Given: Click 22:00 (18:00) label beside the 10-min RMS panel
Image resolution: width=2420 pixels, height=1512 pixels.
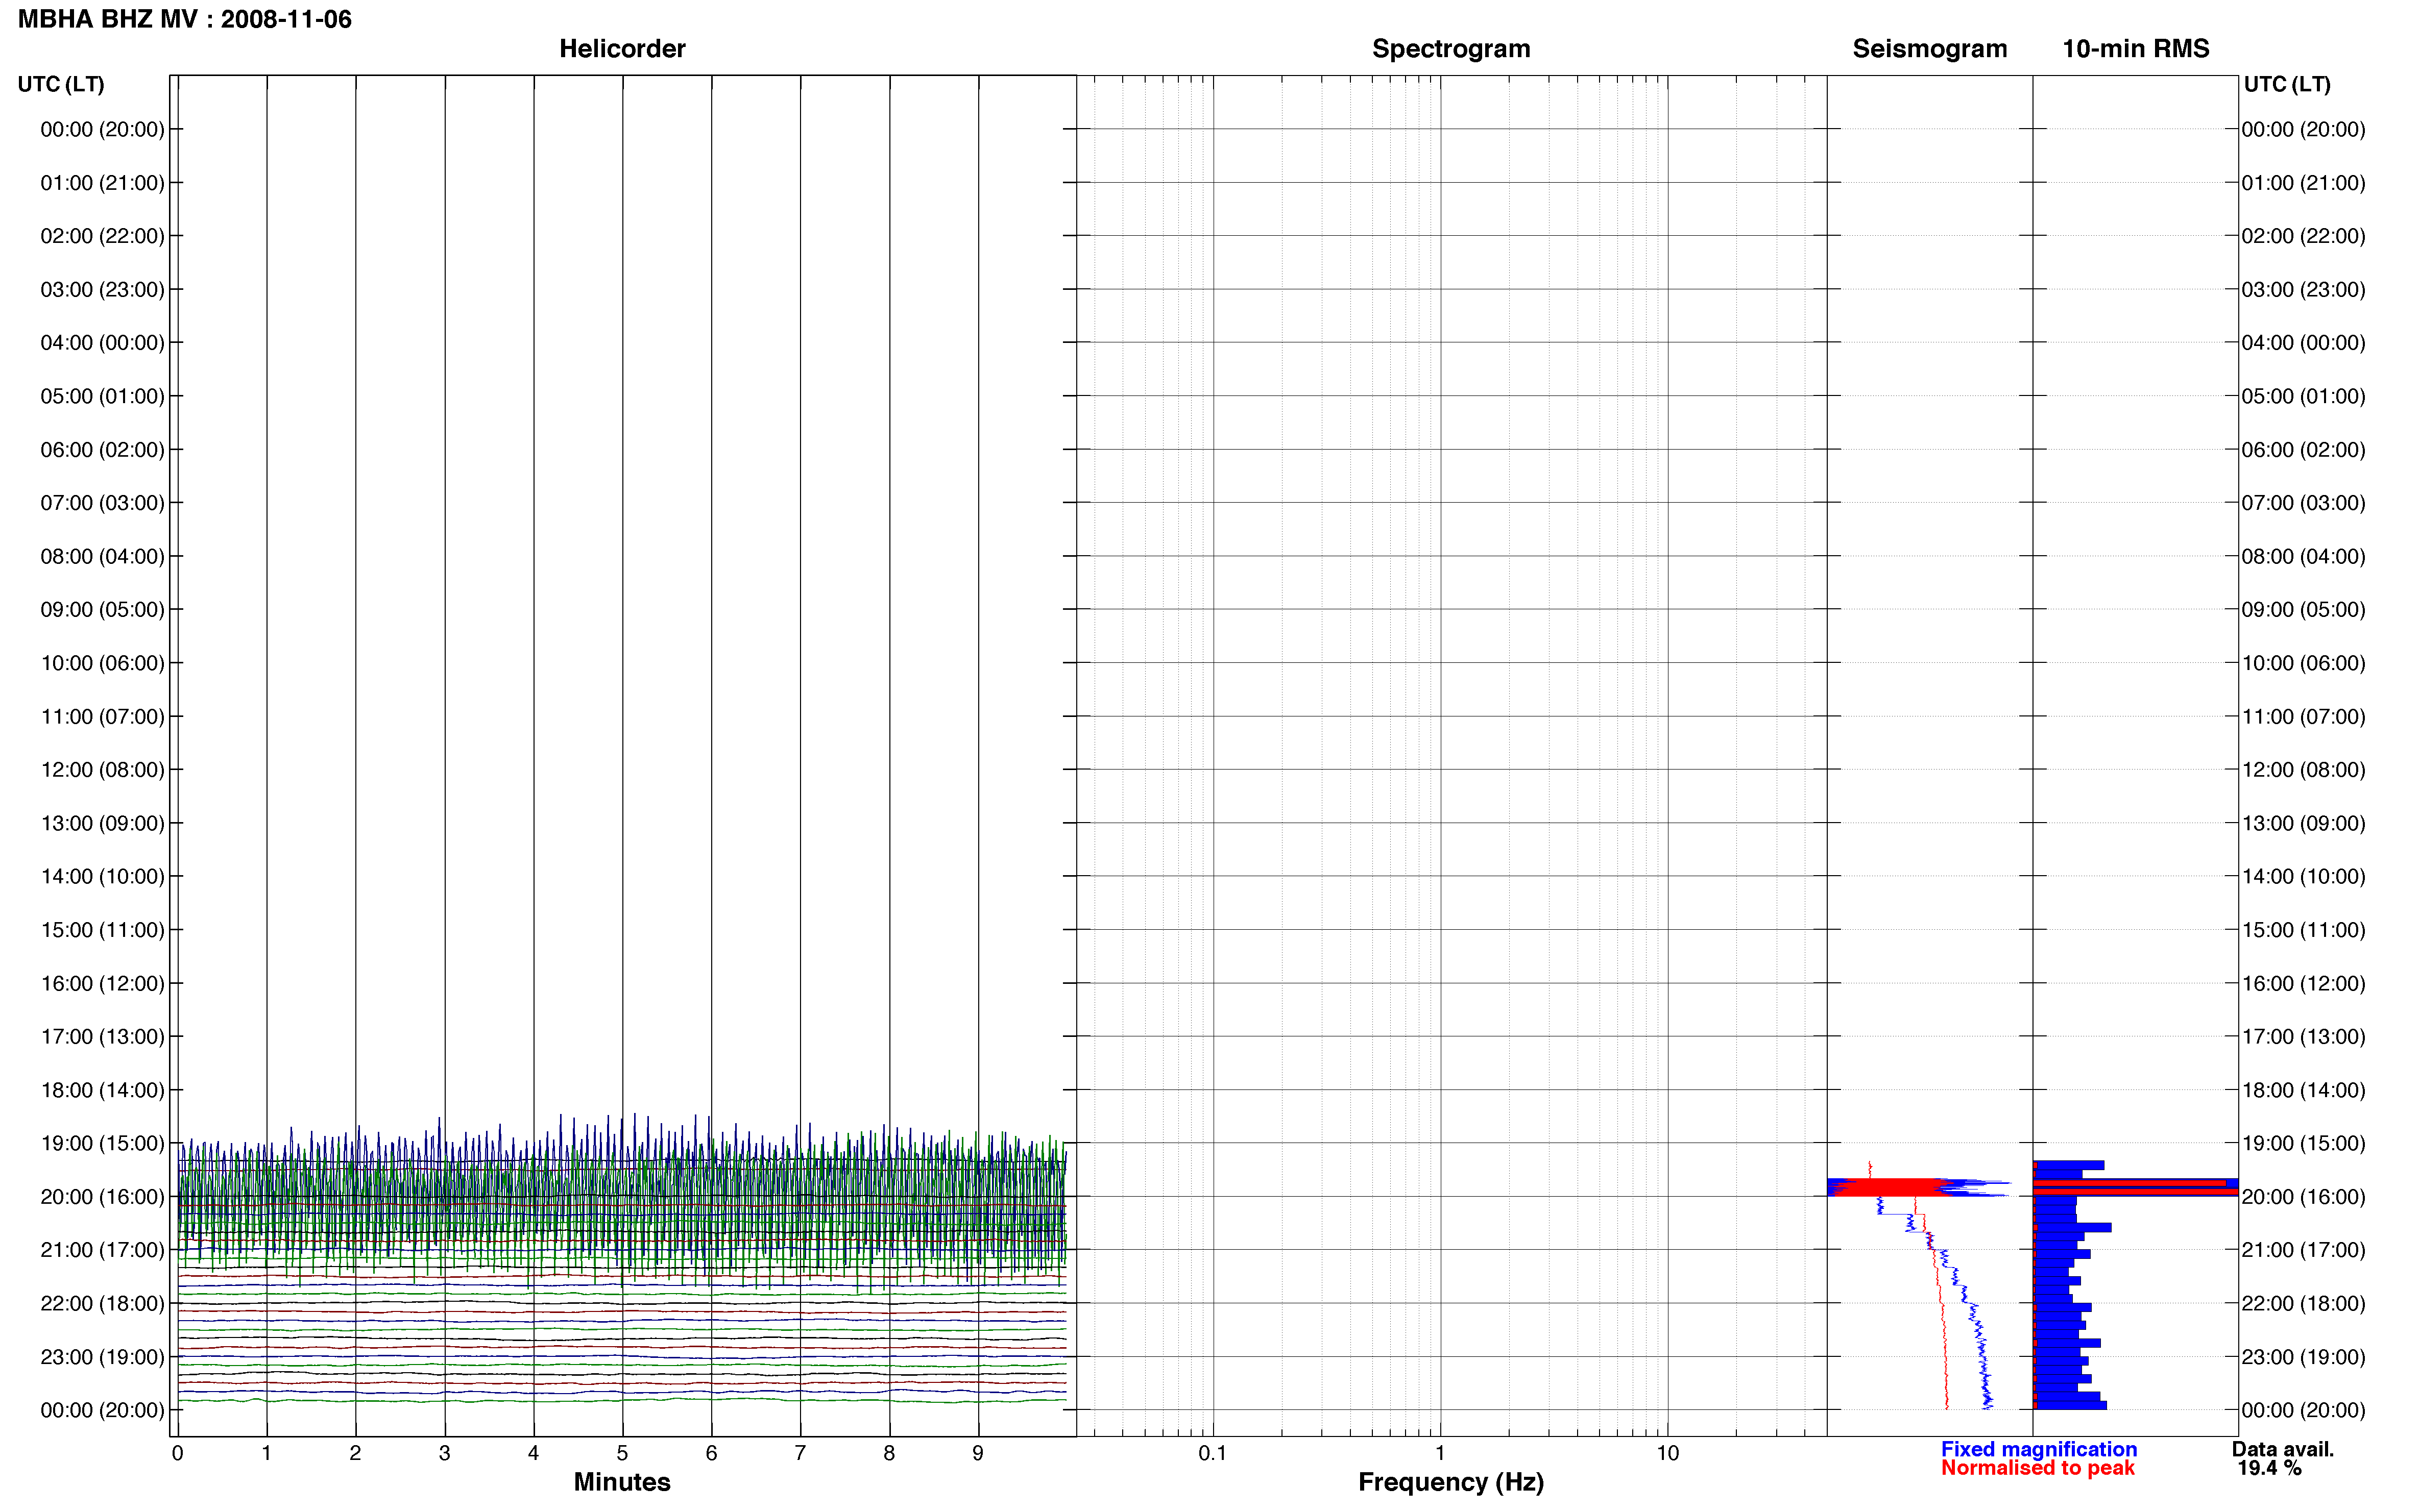Looking at the screenshot, I should (x=2303, y=1303).
